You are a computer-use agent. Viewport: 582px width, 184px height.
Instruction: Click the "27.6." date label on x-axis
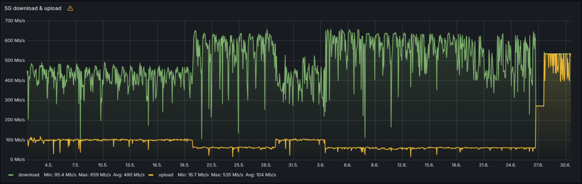click(x=538, y=165)
